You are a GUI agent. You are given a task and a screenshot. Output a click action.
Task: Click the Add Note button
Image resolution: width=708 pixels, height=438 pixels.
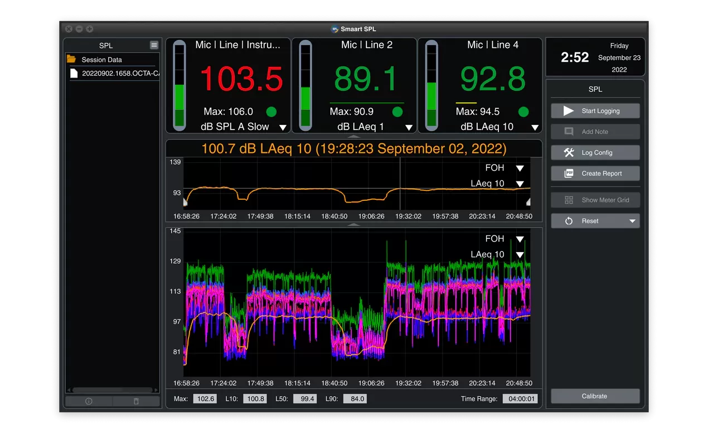coord(595,132)
